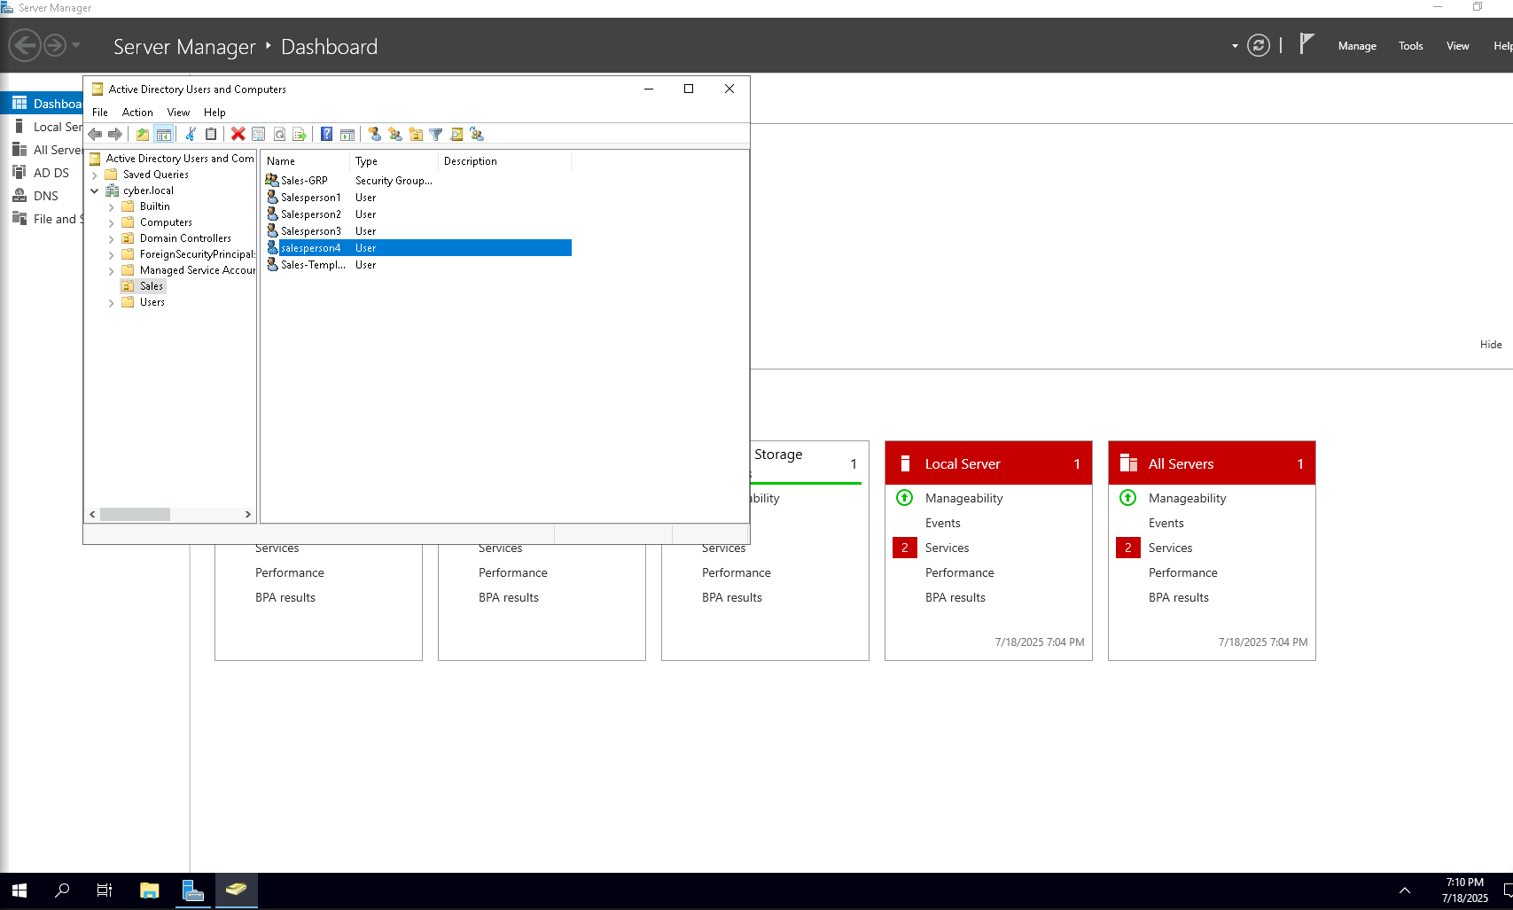This screenshot has height=910, width=1513.
Task: Click Services in Local Server tile
Action: (947, 548)
